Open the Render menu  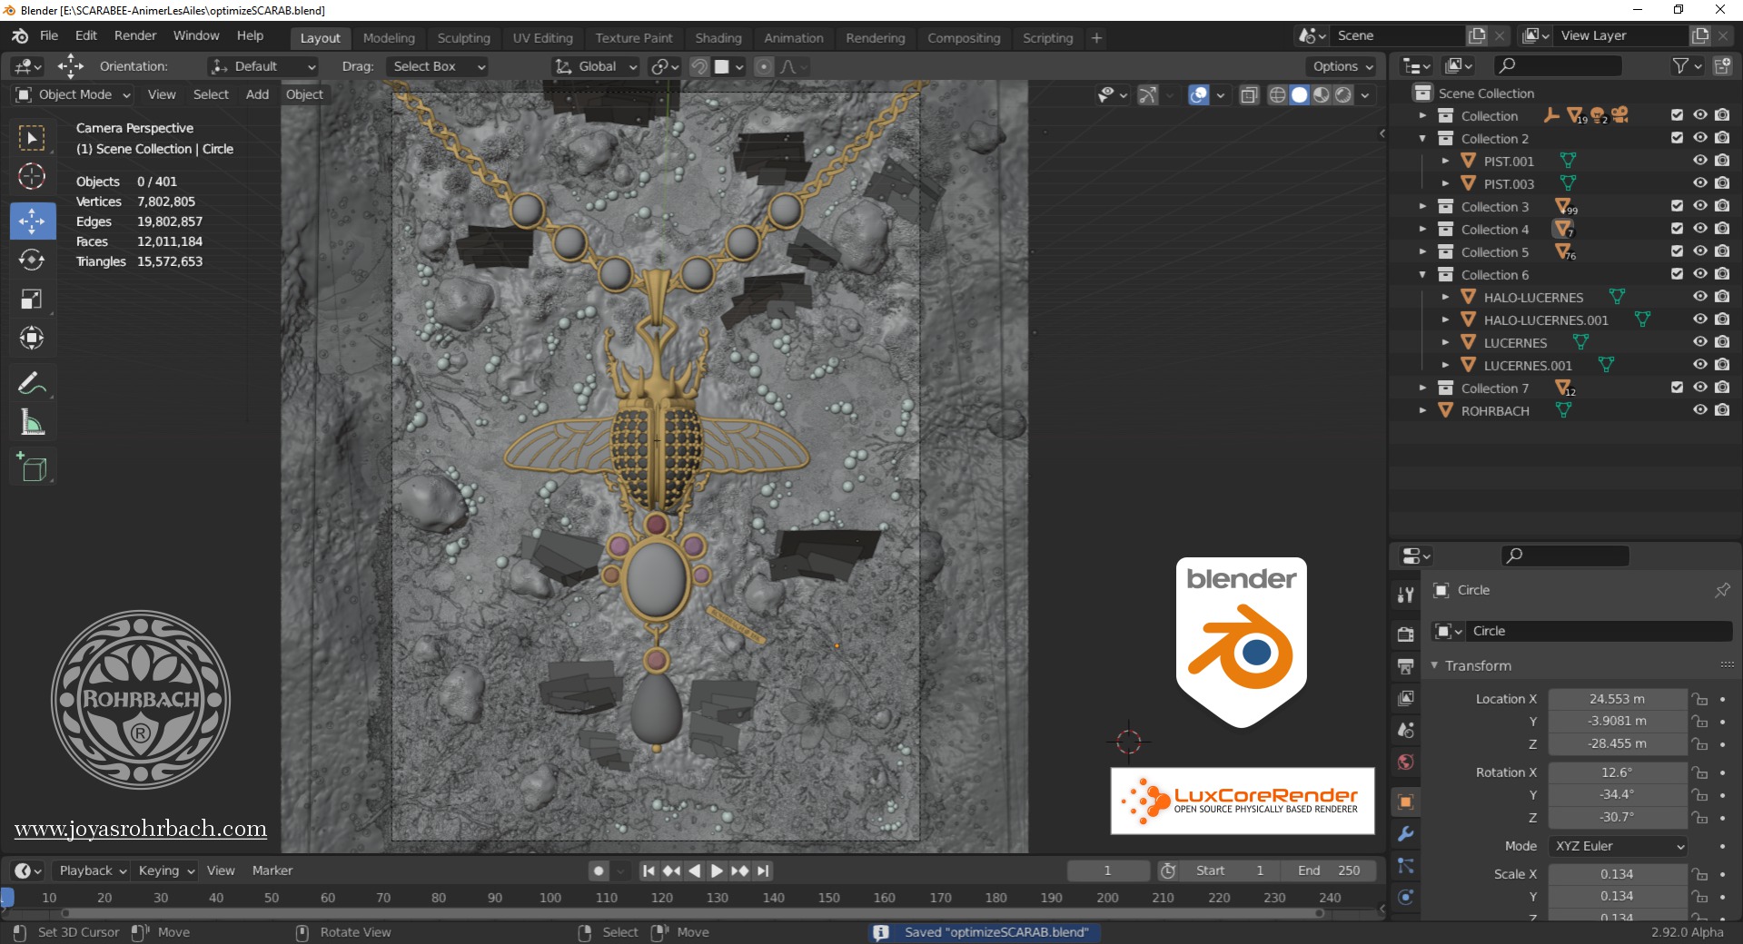(x=135, y=35)
